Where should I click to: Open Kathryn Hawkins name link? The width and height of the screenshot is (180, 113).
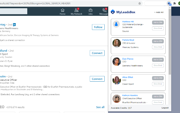coord(130,95)
